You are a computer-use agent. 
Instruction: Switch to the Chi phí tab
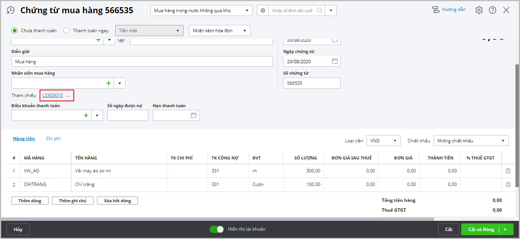point(53,139)
